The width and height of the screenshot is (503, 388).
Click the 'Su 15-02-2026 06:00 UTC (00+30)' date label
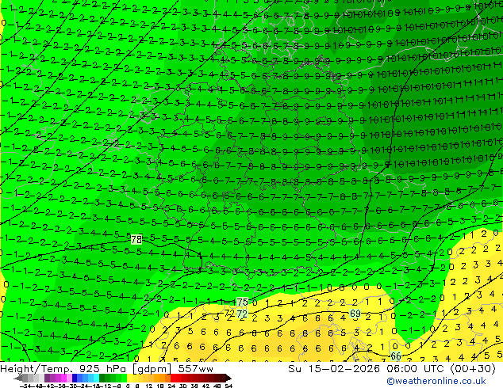click(392, 369)
